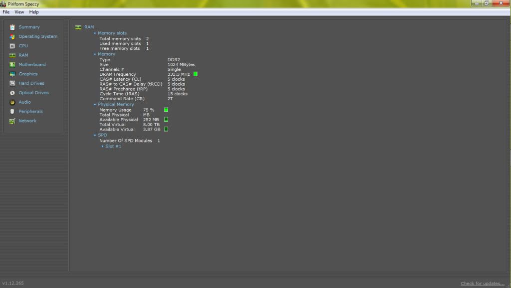511x288 pixels.
Task: Select the 75 % memory usage value
Action: 149,110
